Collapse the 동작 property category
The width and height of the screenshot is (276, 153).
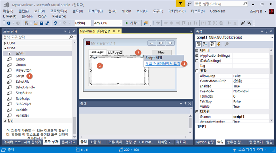click(x=197, y=71)
